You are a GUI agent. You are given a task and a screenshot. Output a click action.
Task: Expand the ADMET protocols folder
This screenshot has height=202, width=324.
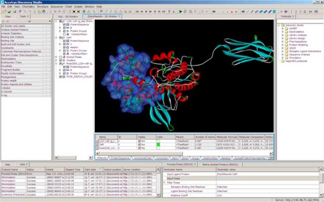point(283,28)
